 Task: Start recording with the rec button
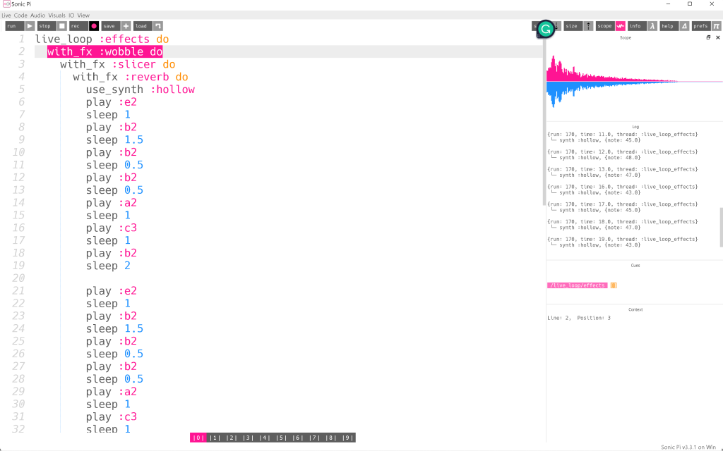84,26
